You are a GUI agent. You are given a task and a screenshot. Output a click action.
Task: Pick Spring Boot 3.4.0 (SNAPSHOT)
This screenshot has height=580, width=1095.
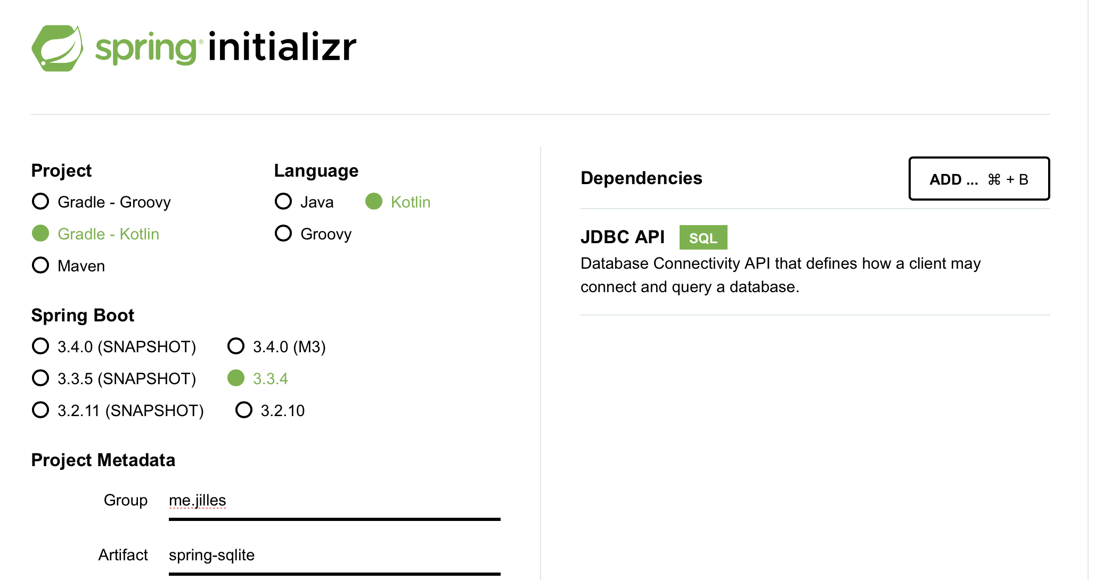tap(40, 346)
